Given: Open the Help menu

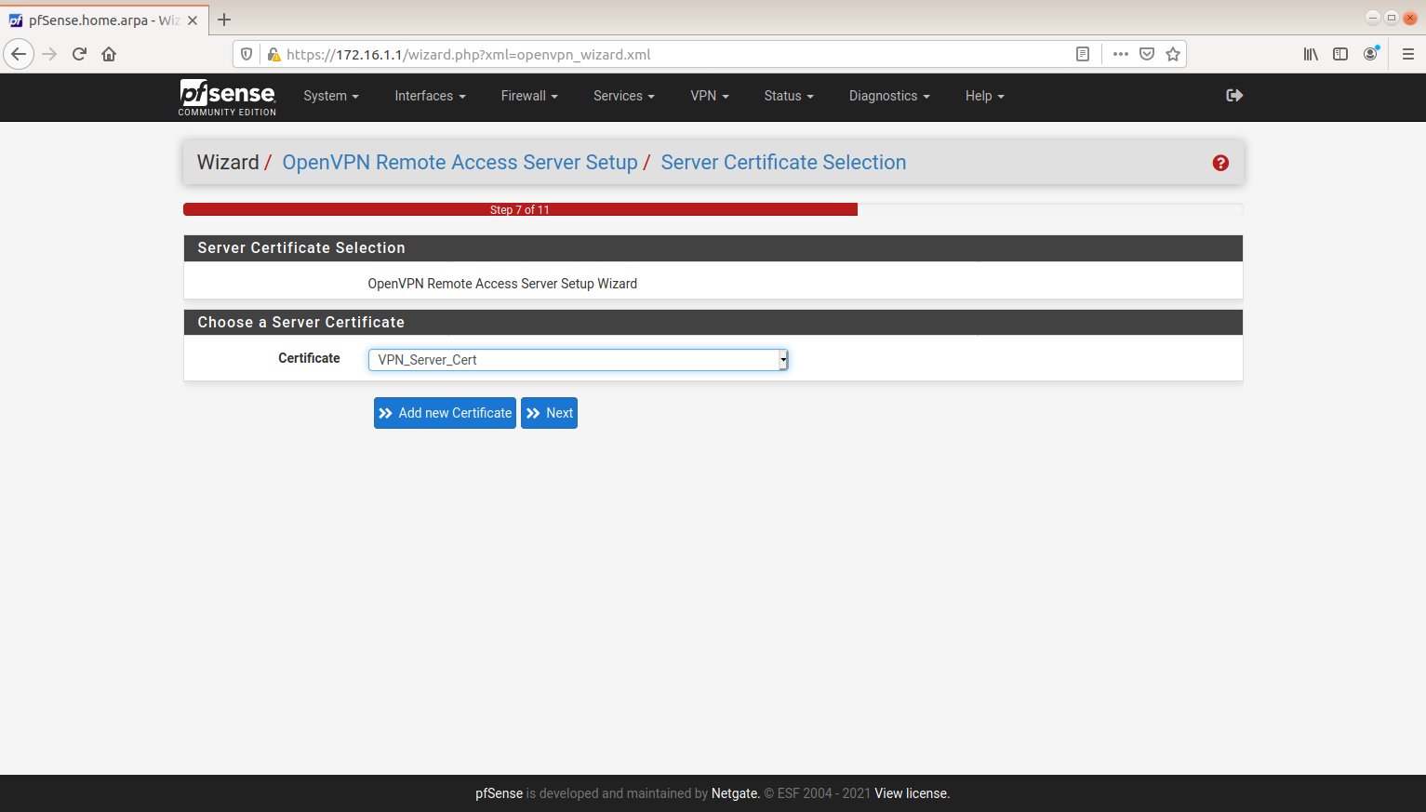Looking at the screenshot, I should [x=985, y=96].
